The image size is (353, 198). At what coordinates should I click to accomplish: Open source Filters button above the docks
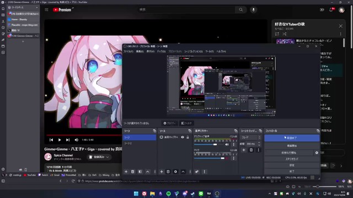(x=186, y=123)
